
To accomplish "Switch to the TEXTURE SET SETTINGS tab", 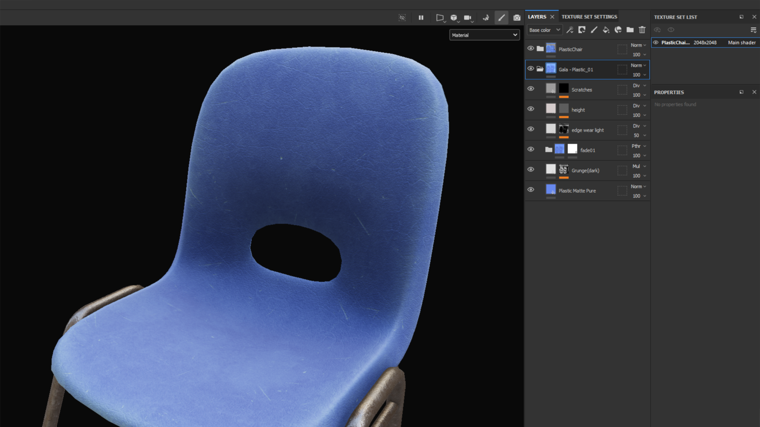I will (589, 17).
